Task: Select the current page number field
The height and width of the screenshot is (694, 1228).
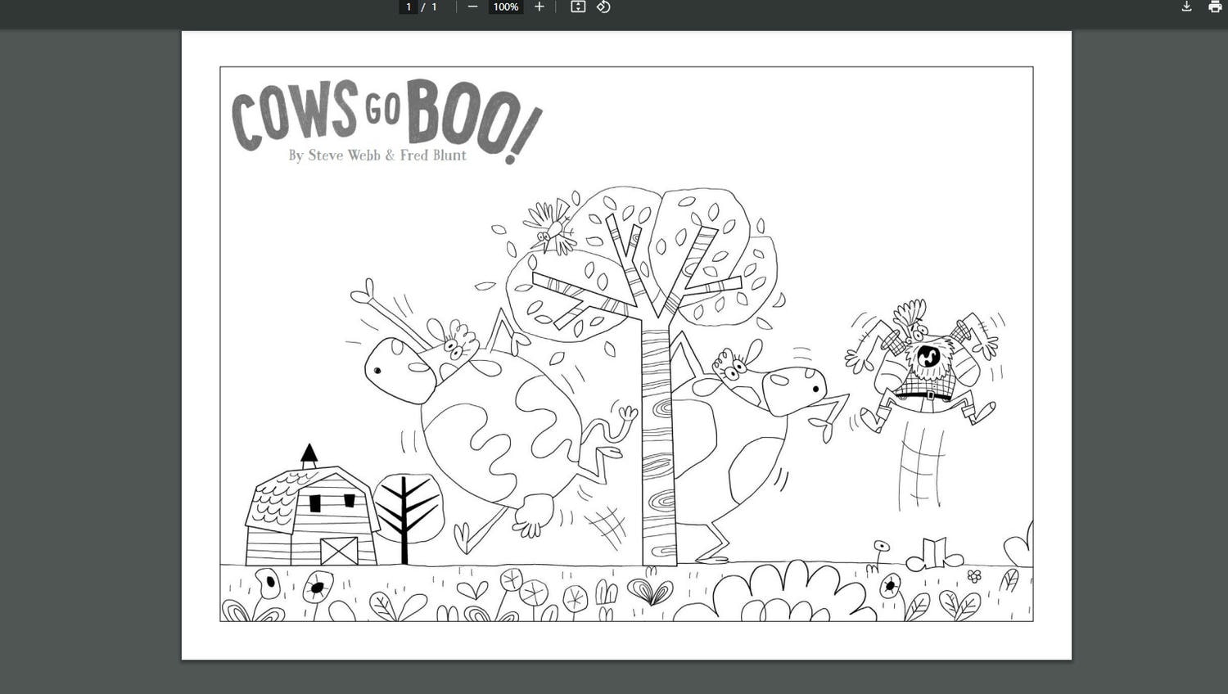Action: coord(409,7)
